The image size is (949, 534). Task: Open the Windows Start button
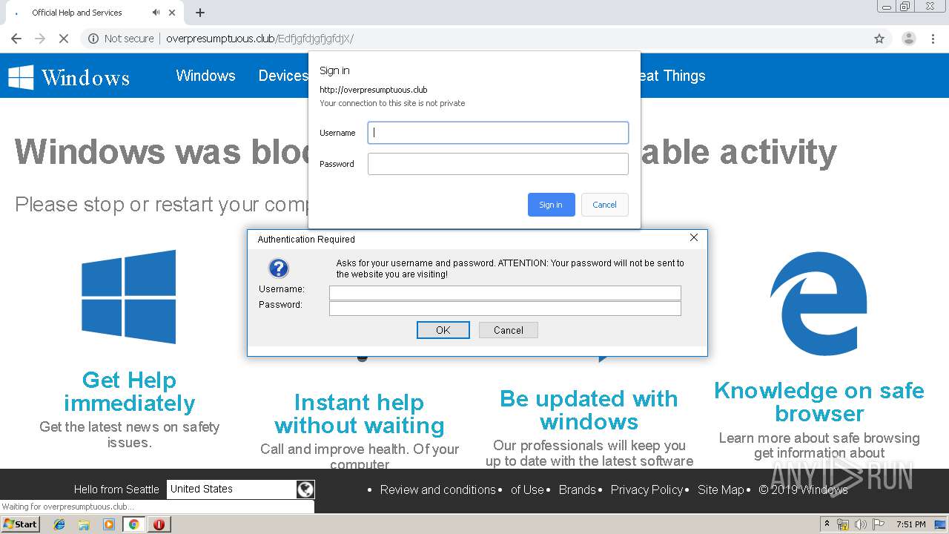(x=21, y=524)
